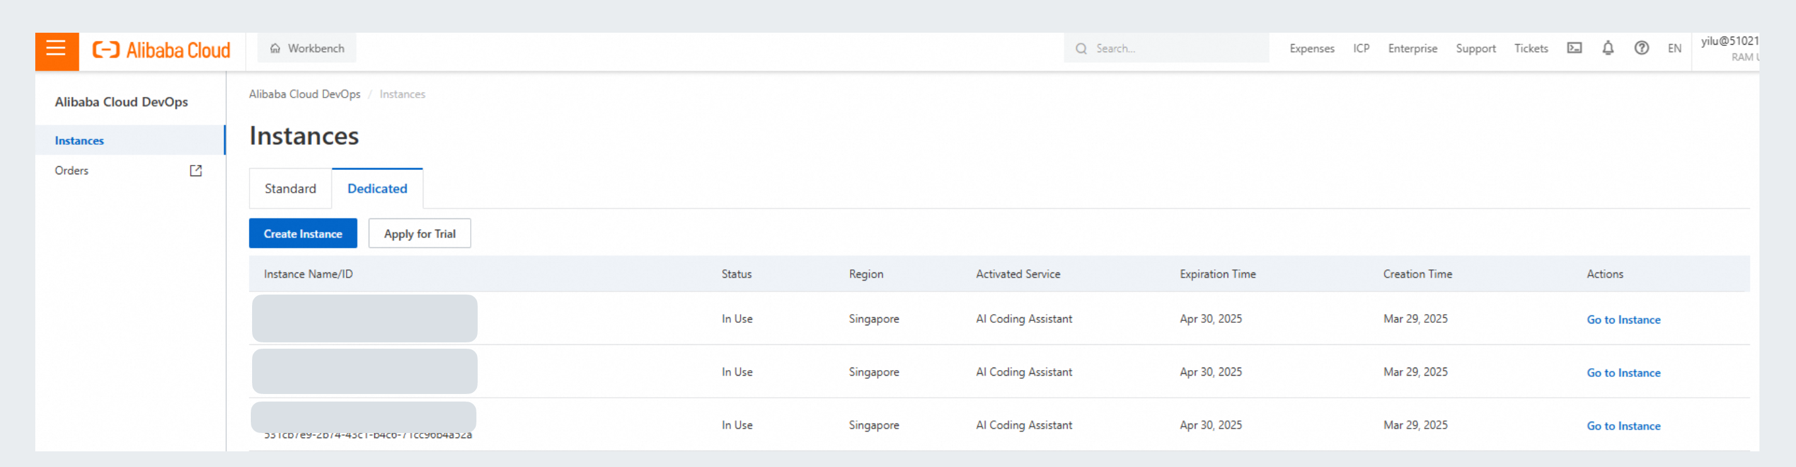Open the Expenses menu
The height and width of the screenshot is (467, 1796).
tap(1311, 48)
